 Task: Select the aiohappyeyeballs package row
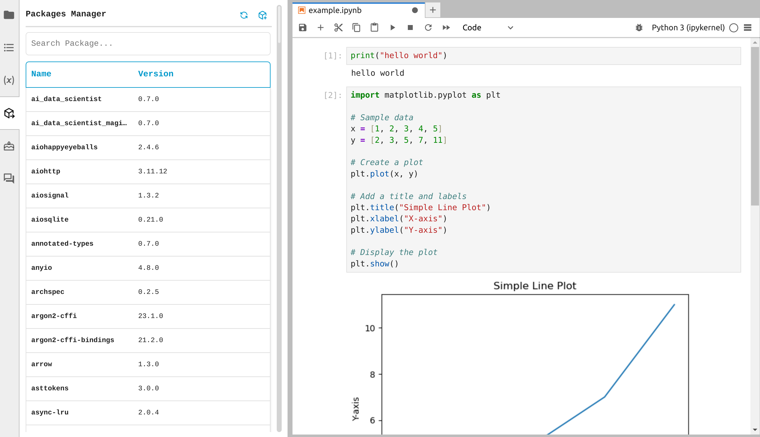click(148, 147)
